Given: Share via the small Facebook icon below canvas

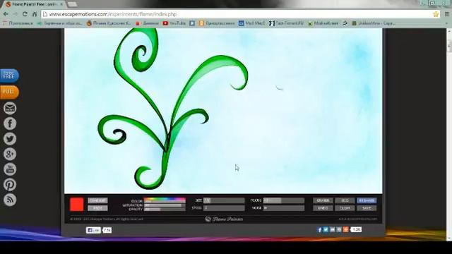Looking at the screenshot, I should point(319,229).
